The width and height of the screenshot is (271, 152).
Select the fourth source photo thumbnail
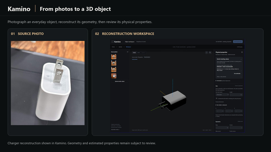(x=114, y=76)
